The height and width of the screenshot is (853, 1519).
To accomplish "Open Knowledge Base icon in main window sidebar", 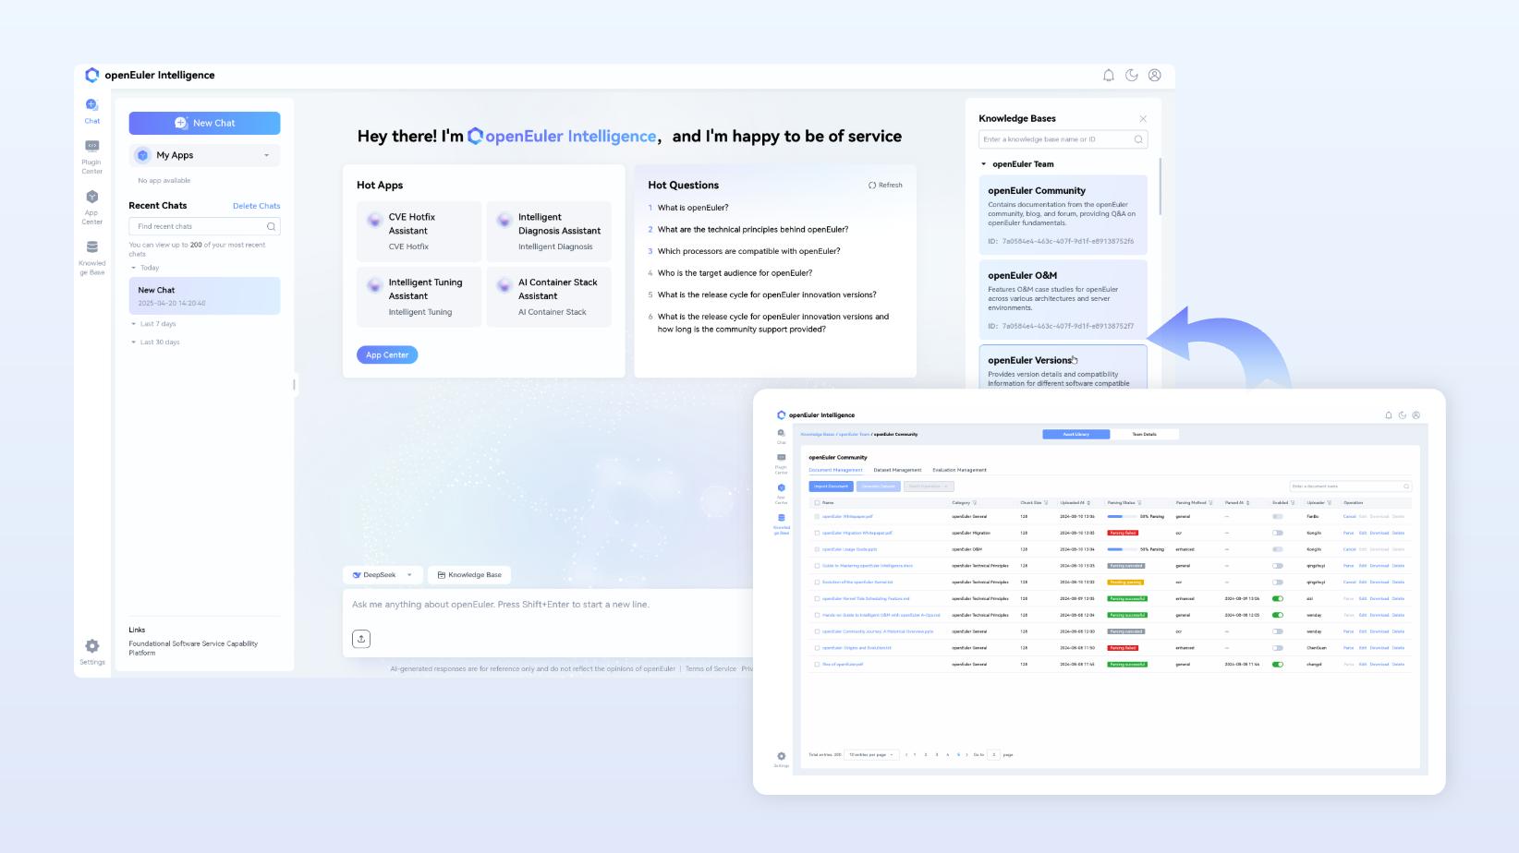I will click(91, 246).
